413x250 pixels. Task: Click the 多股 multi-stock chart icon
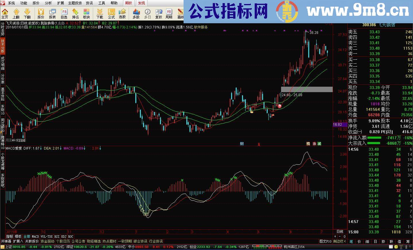pyautogui.click(x=136, y=13)
